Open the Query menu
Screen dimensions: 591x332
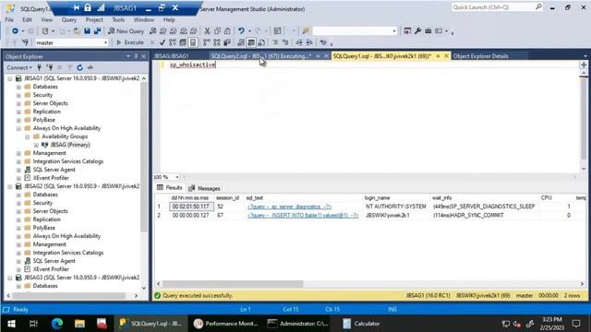point(69,19)
